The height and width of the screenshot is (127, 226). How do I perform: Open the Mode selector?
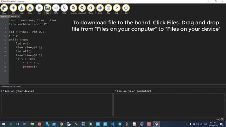pyautogui.click(x=4, y=9)
